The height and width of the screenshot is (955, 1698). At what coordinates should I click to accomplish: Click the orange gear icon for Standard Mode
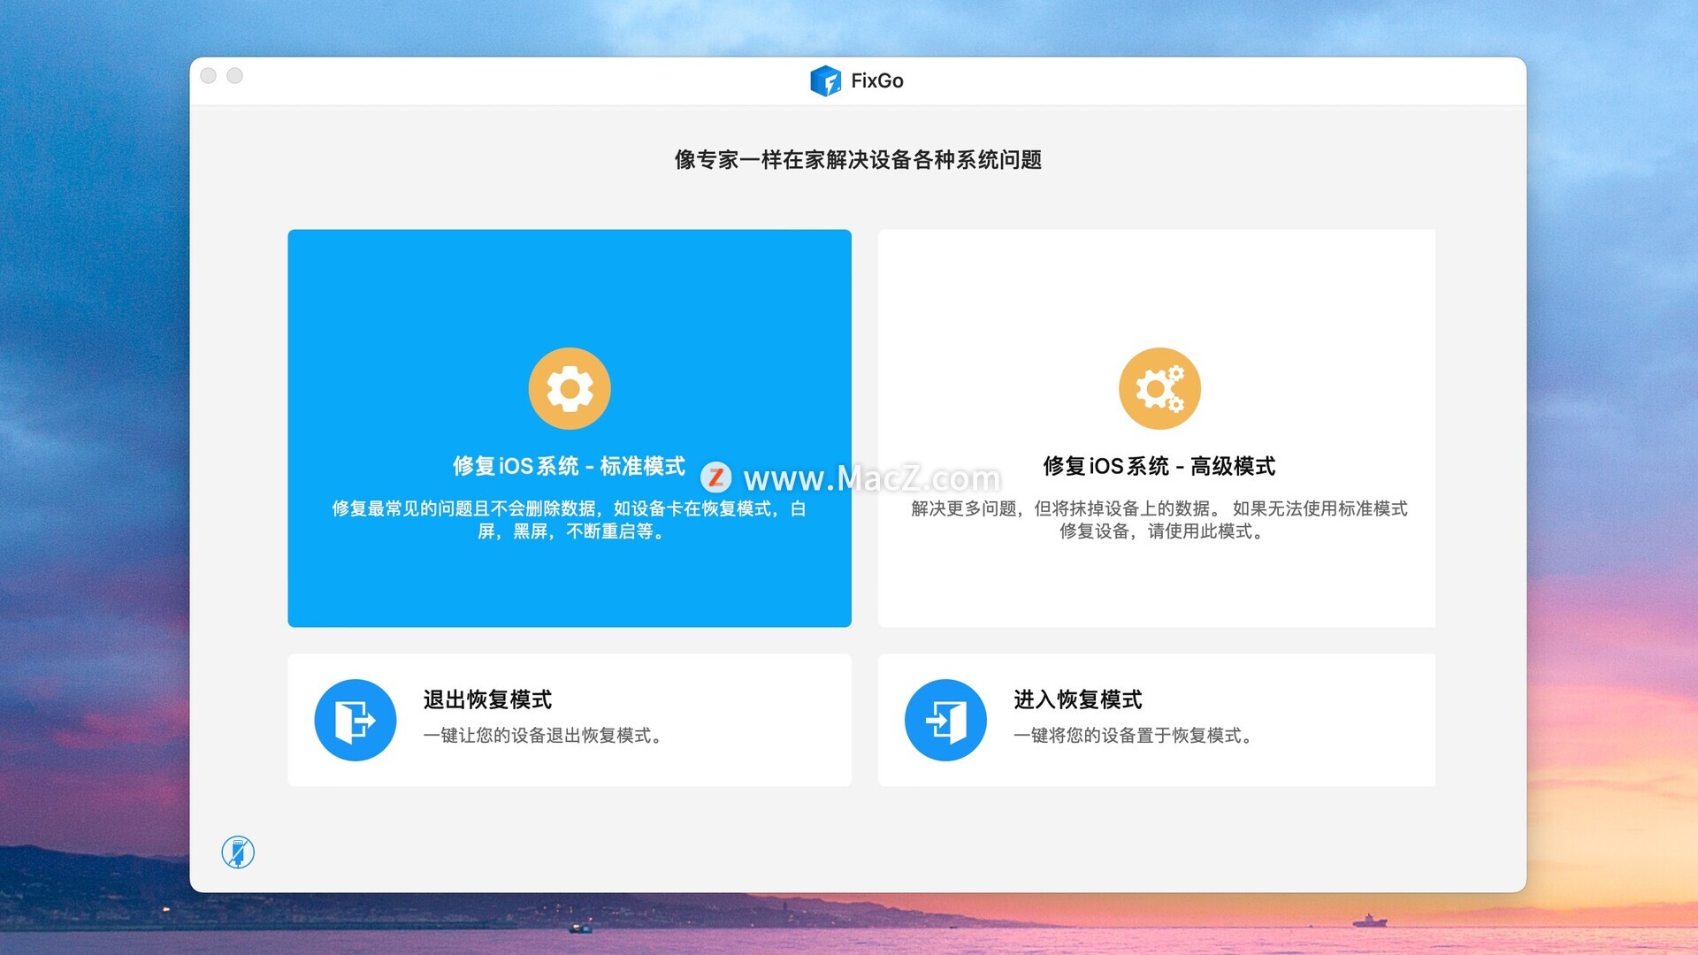pos(570,389)
